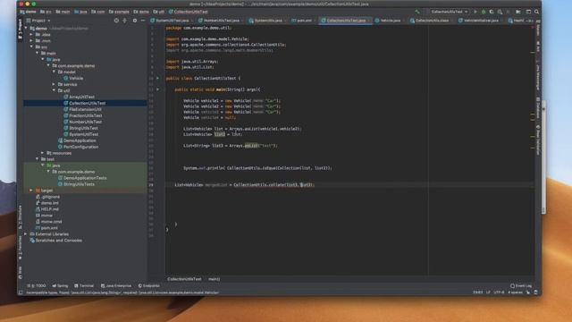This screenshot has width=572, height=322.
Task: Expand External Libraries node
Action: tap(26, 234)
